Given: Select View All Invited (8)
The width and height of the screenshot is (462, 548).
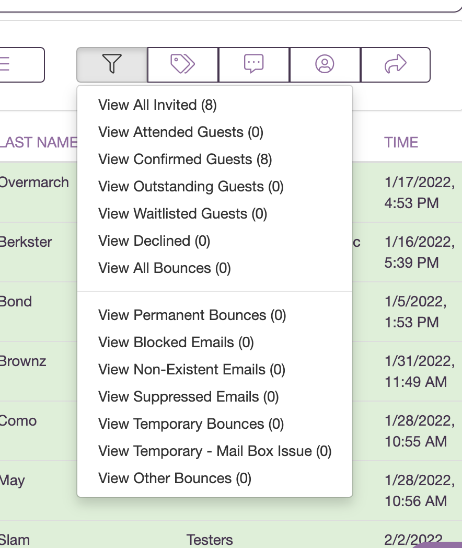Looking at the screenshot, I should 157,105.
